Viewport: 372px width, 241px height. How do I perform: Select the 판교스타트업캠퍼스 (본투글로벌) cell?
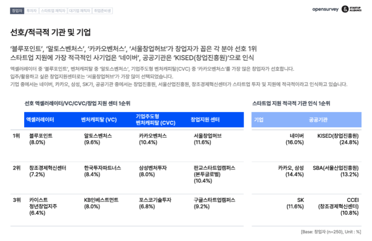click(x=214, y=174)
